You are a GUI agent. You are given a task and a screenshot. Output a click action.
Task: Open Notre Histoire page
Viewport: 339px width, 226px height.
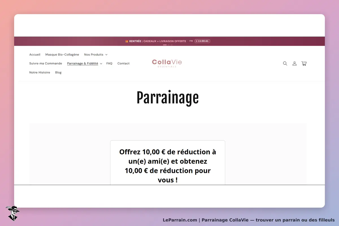coord(40,73)
